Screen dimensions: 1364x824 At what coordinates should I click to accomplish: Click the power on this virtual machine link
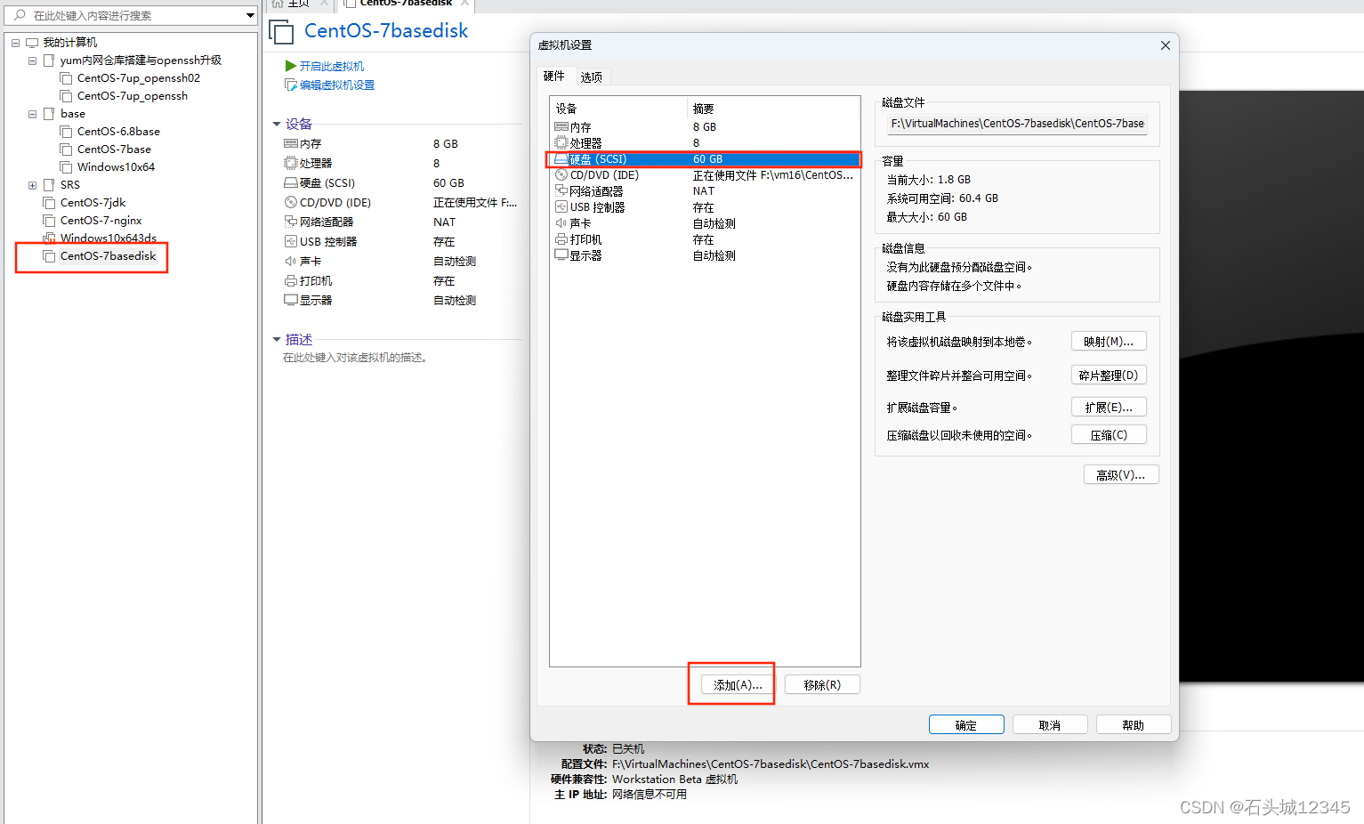[x=332, y=66]
